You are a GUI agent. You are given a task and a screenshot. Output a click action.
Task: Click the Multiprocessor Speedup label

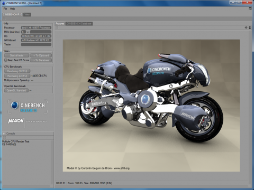click(x=16, y=80)
